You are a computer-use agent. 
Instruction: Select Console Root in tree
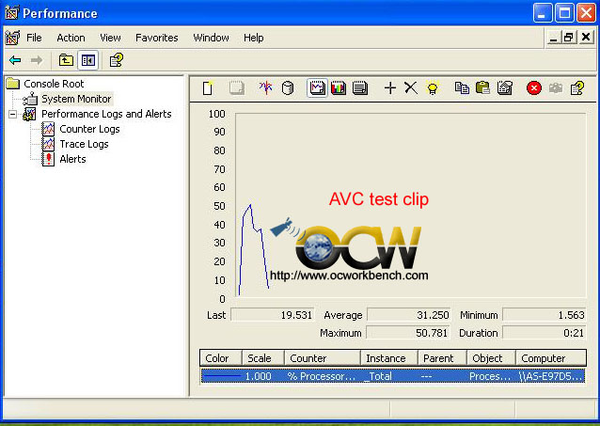click(x=54, y=84)
